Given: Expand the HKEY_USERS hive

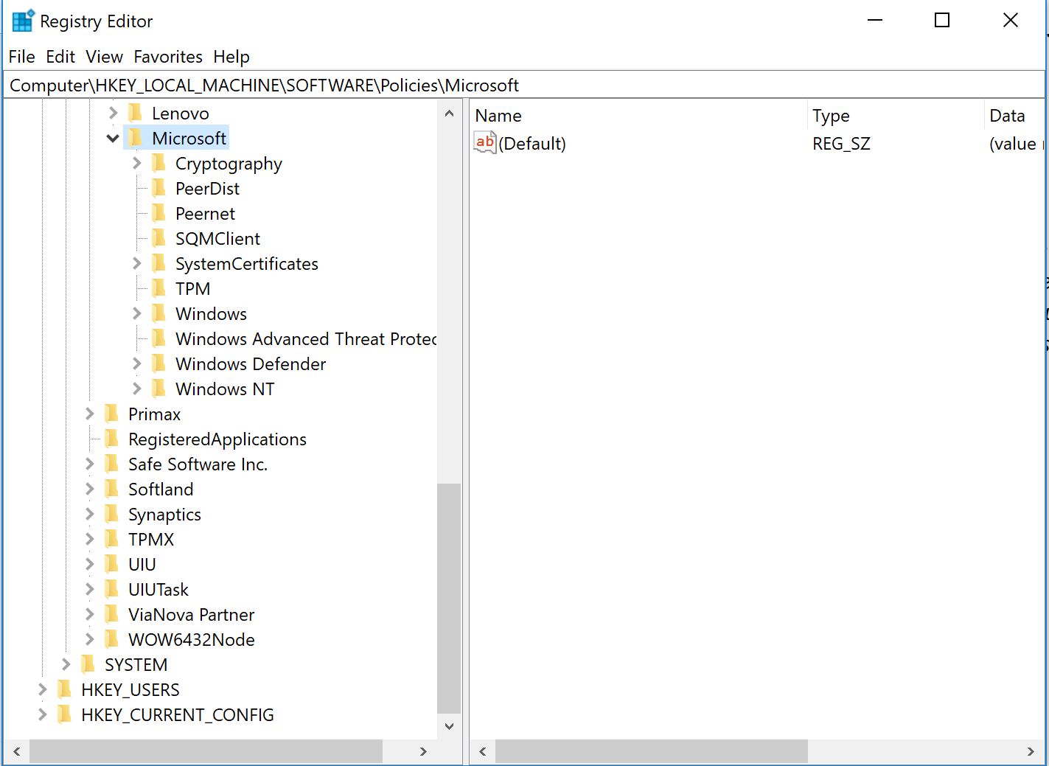Looking at the screenshot, I should click(42, 689).
